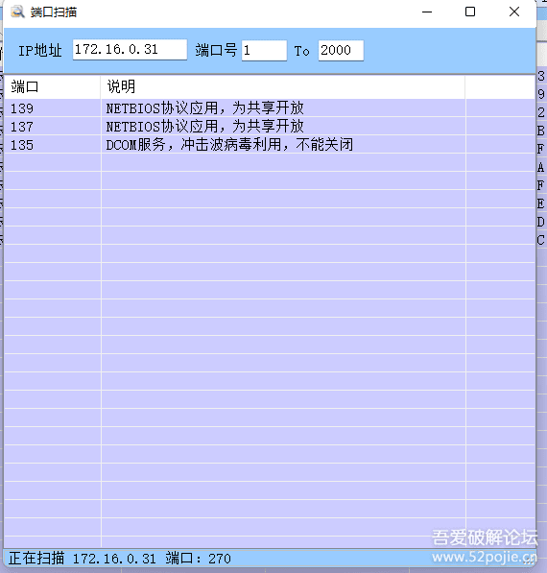Maximize the 端口扫描 window
Image resolution: width=547 pixels, height=573 pixels.
[x=470, y=12]
